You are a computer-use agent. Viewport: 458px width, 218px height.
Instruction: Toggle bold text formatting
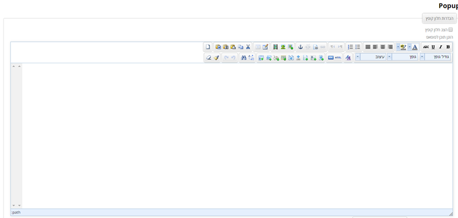pyautogui.click(x=448, y=47)
